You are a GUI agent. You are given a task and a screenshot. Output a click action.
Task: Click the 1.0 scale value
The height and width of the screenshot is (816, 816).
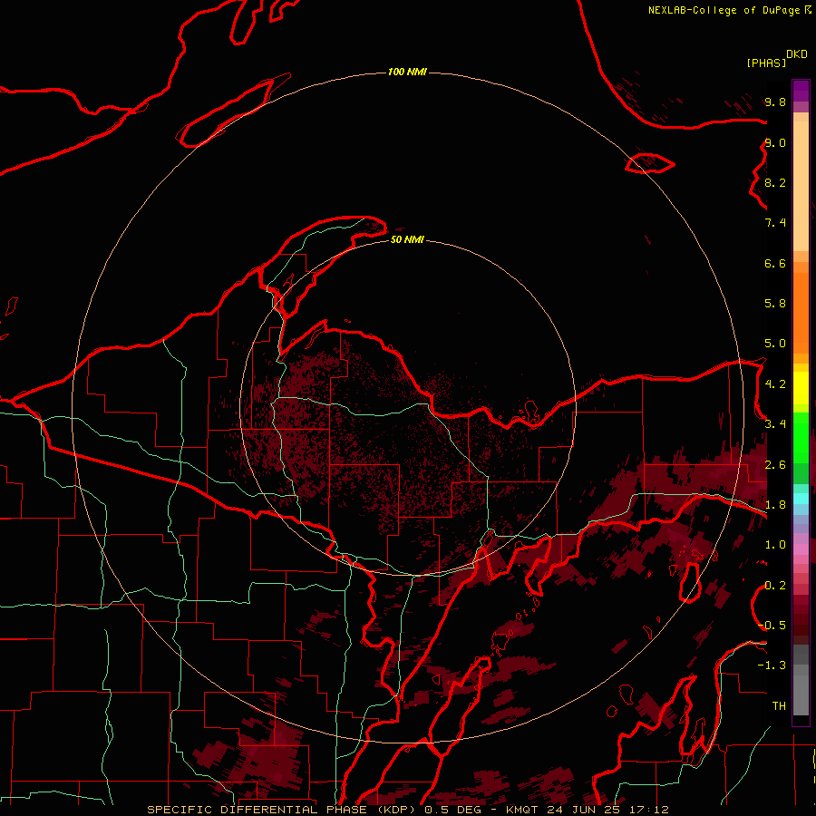click(775, 544)
